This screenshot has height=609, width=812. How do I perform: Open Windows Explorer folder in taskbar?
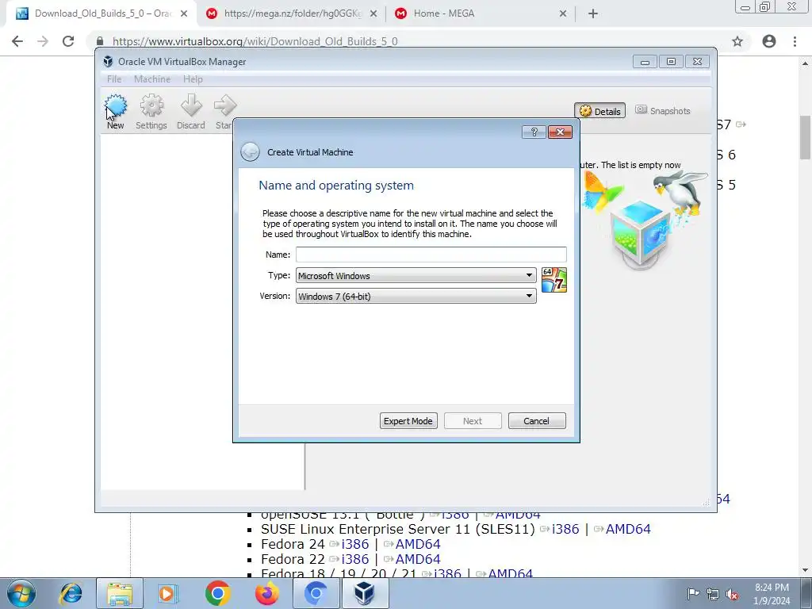point(120,593)
